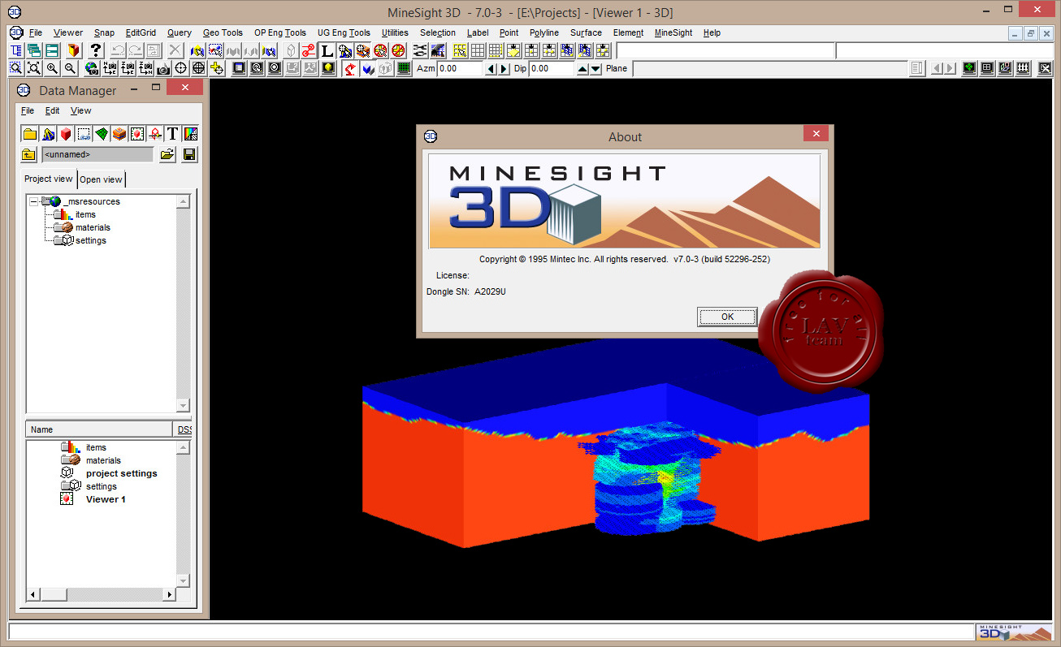Click the Redo arrow icon
This screenshot has height=647, width=1061.
(136, 50)
